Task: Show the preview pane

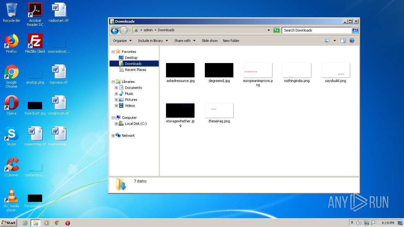Action: (343, 41)
